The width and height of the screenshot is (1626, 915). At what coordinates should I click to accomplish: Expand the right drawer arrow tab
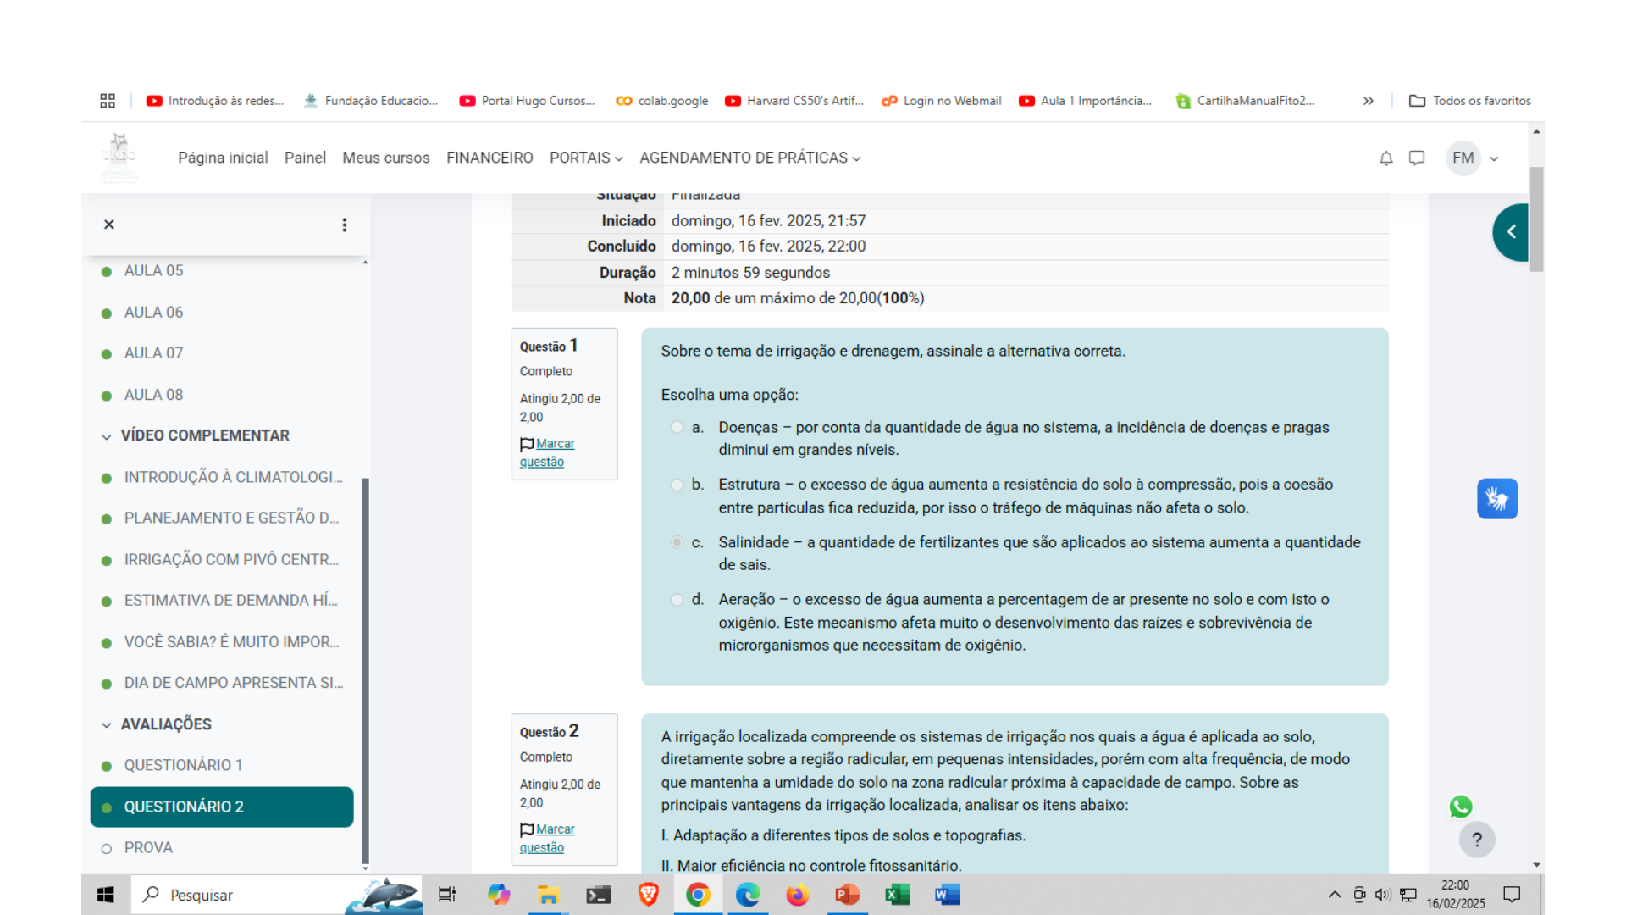click(x=1510, y=232)
